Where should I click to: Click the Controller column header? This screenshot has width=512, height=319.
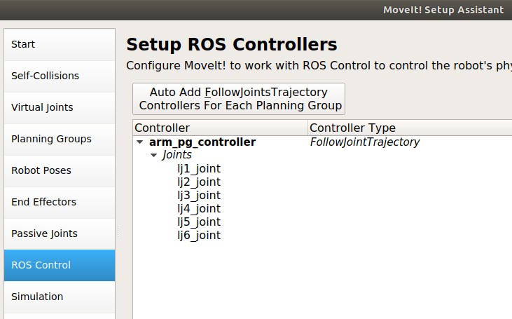[x=220, y=128]
